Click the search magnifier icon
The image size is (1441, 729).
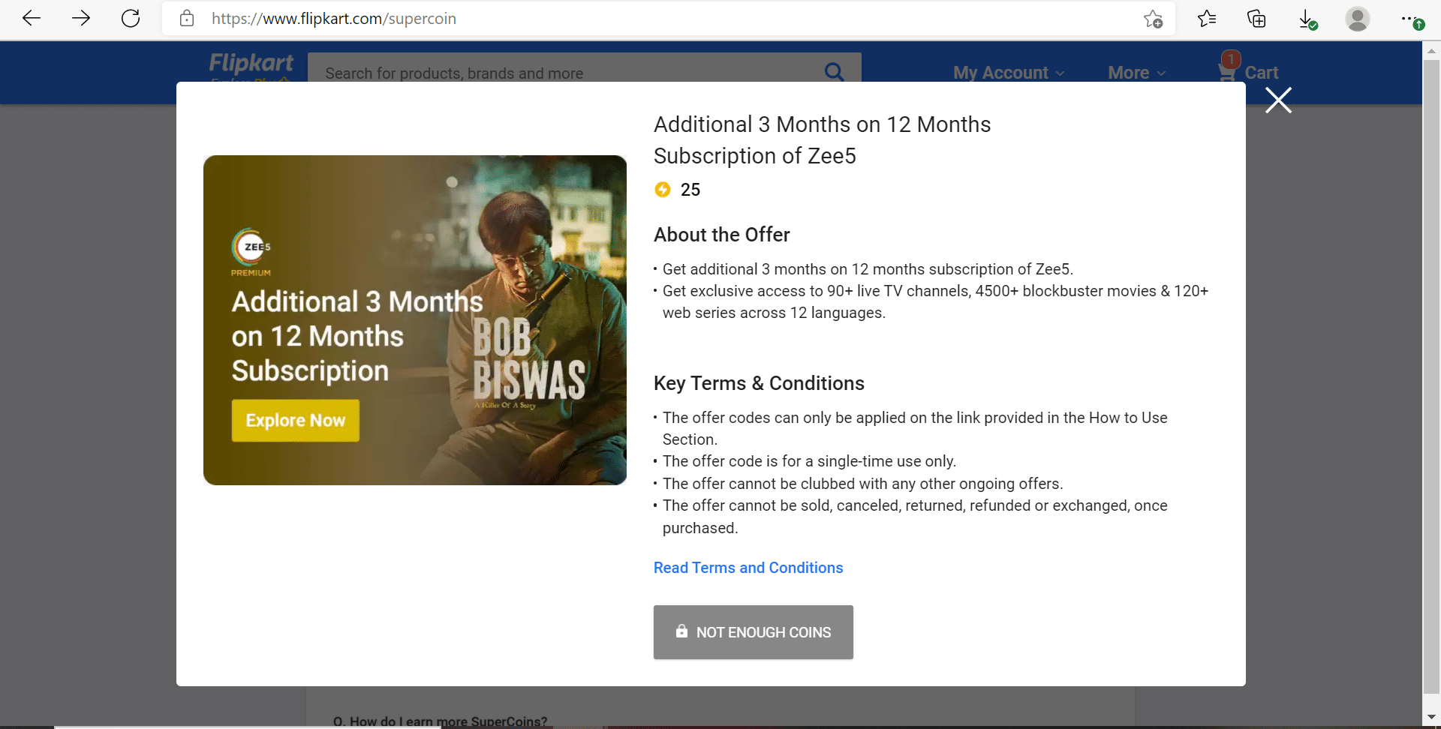[x=835, y=72]
